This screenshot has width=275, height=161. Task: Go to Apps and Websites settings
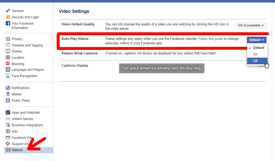coord(26,113)
